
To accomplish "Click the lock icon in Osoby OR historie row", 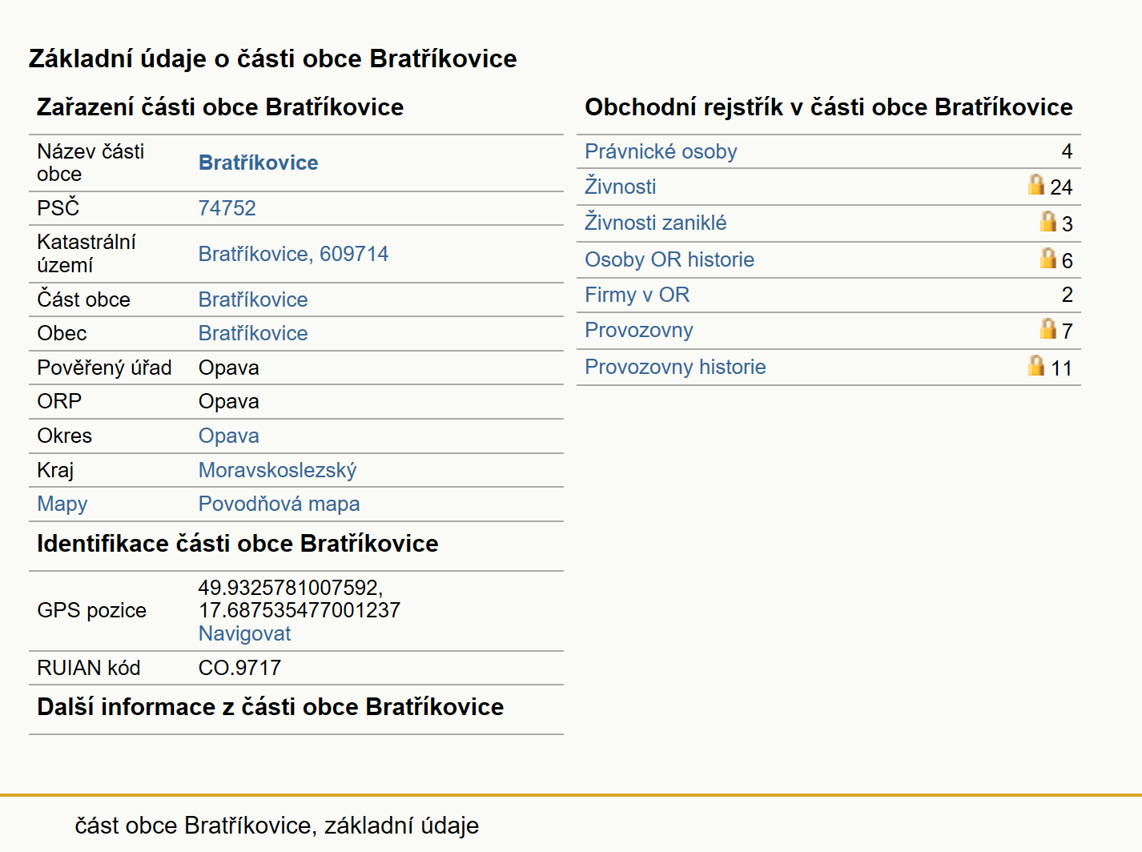I will tap(1048, 258).
